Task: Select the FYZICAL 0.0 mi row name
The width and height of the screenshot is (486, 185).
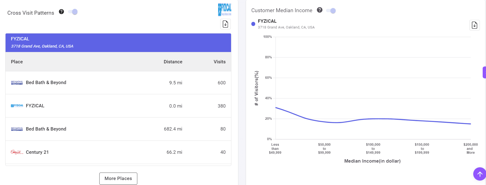Action: (x=35, y=106)
